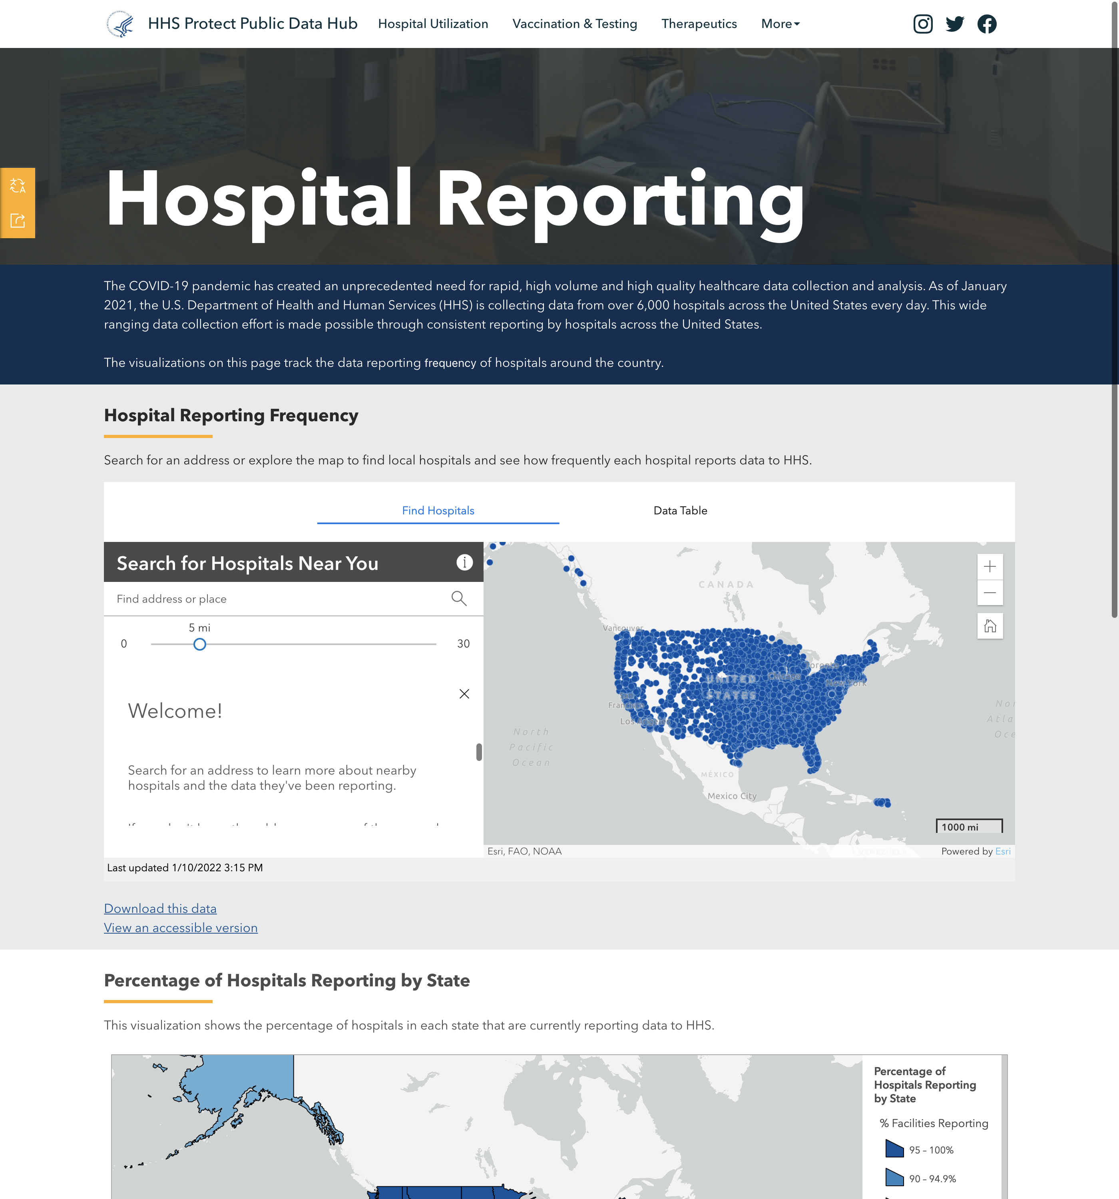Open Hospital Utilization menu item
The image size is (1119, 1199).
click(x=432, y=24)
